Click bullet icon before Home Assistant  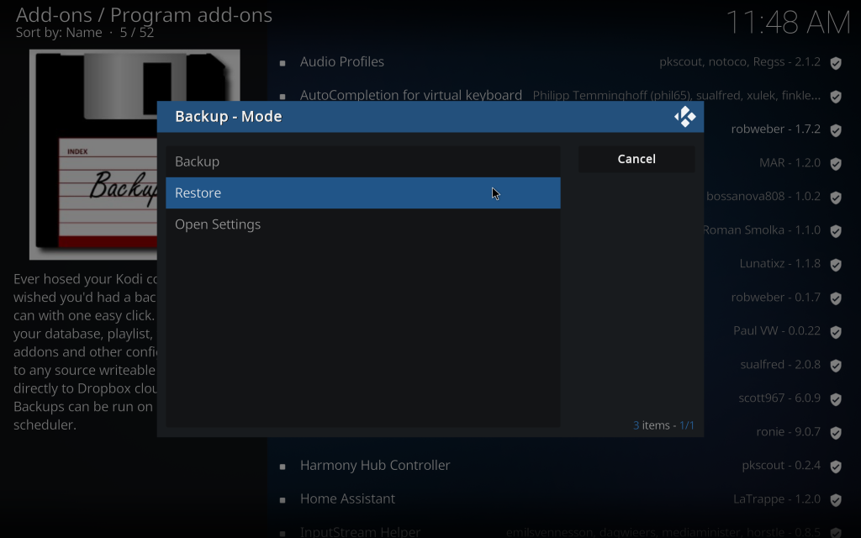click(x=283, y=500)
